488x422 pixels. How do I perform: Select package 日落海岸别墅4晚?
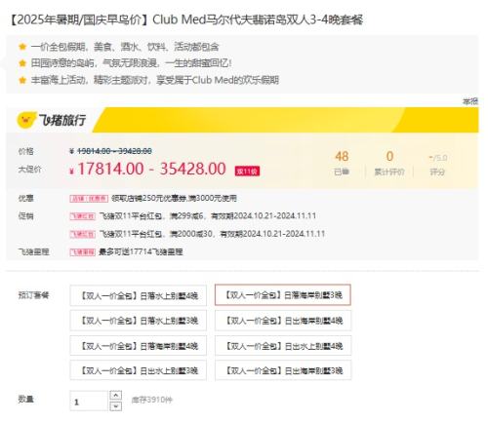139,346
